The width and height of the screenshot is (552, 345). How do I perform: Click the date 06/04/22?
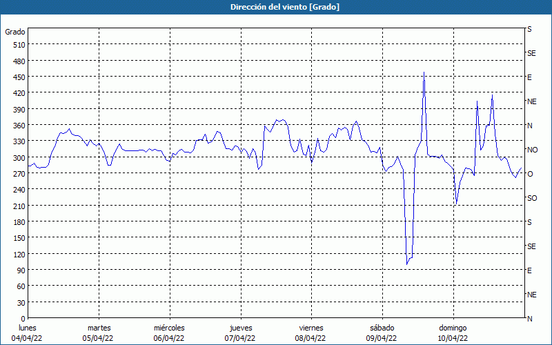point(169,338)
